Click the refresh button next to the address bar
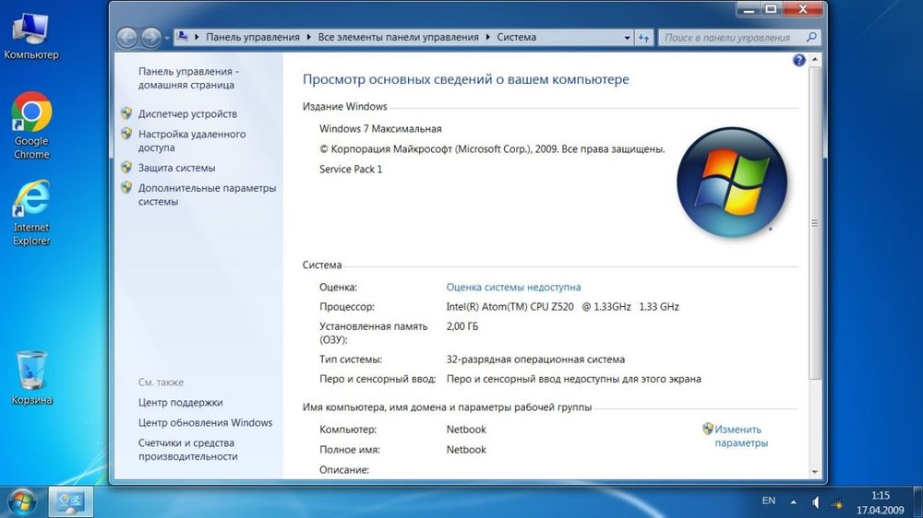The image size is (923, 518). tap(643, 38)
